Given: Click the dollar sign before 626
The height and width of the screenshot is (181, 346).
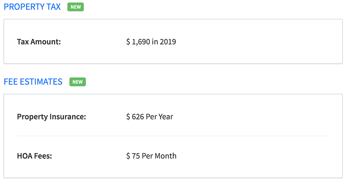Looking at the screenshot, I should 128,117.
